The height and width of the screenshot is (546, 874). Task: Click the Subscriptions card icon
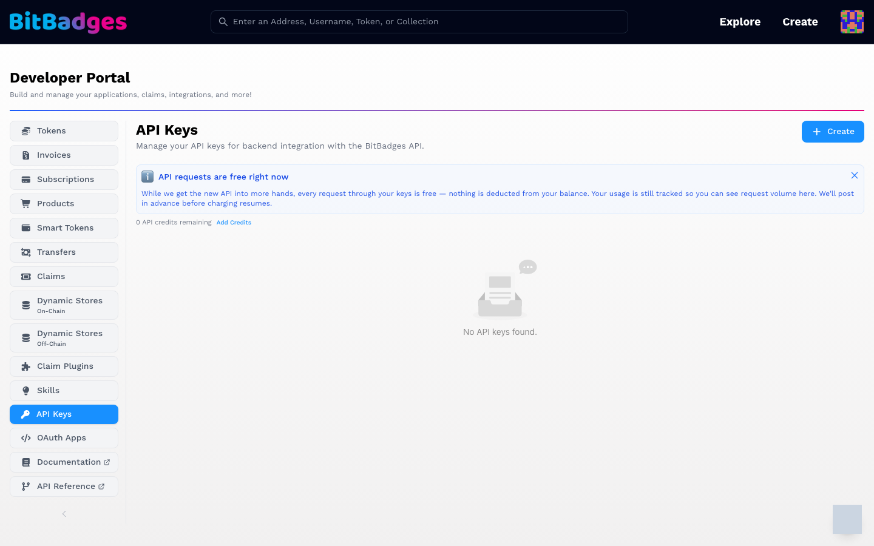pyautogui.click(x=26, y=180)
